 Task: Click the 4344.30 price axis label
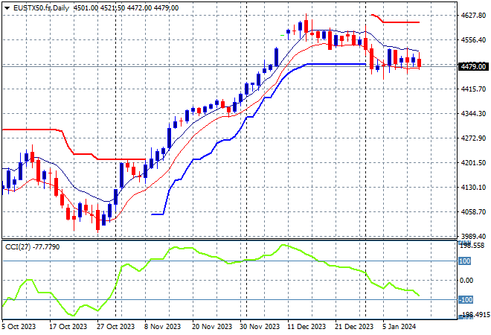point(472,113)
